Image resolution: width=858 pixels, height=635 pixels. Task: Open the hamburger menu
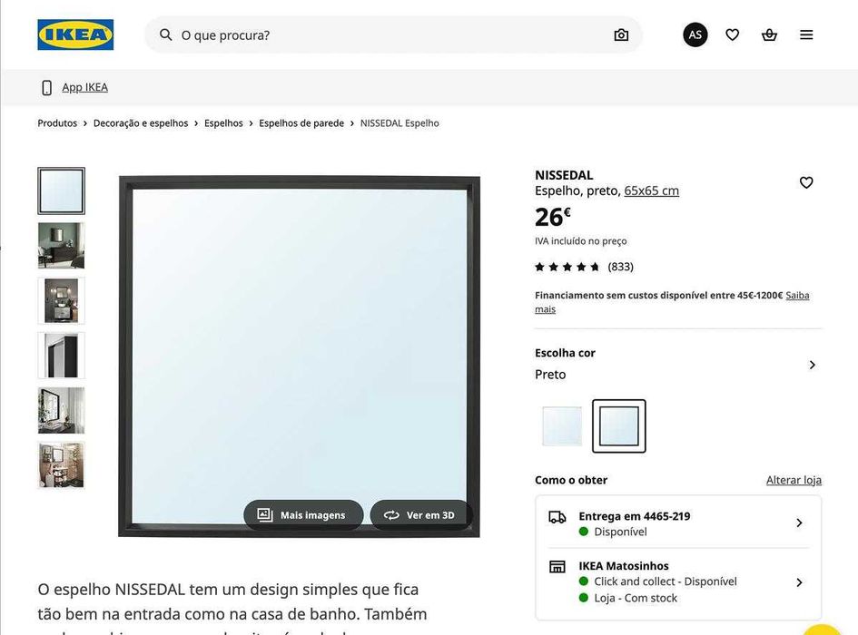click(806, 34)
